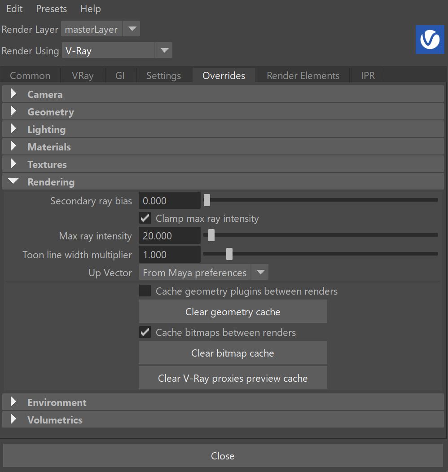Viewport: 448px width, 472px height.
Task: Expand the Environment section
Action: click(223, 402)
